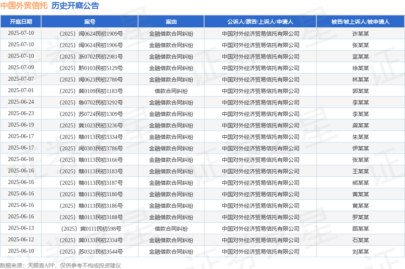Click defendant name 石某某
The height and width of the screenshot is (269, 405).
coord(361,240)
